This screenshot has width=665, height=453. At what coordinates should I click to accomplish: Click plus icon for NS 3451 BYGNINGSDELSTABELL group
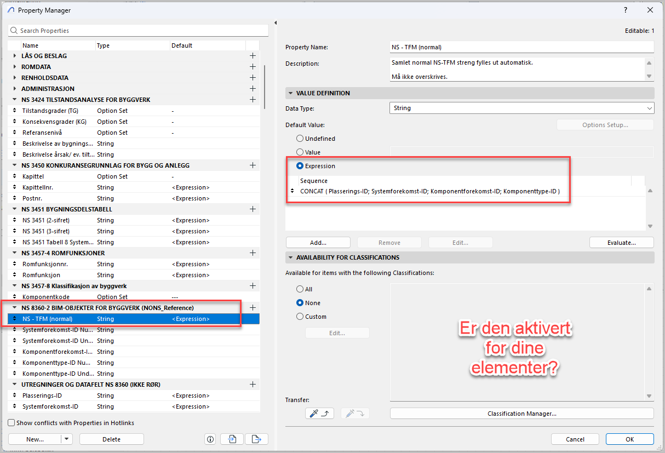(253, 209)
